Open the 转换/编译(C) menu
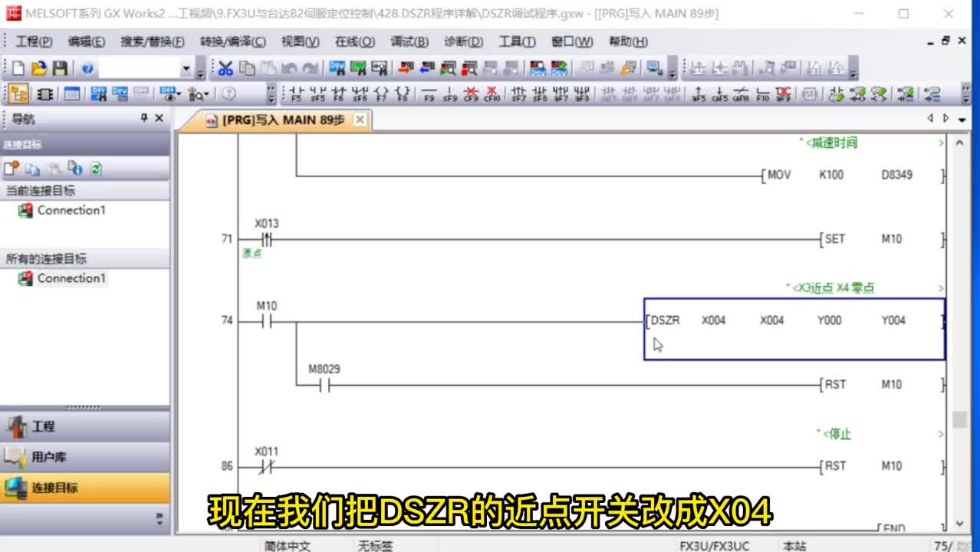The image size is (980, 552). [232, 41]
